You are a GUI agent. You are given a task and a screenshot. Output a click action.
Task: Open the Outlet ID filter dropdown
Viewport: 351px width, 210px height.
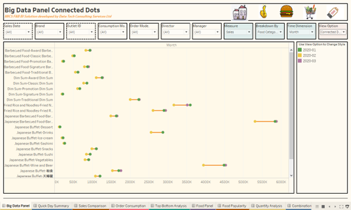click(x=81, y=32)
